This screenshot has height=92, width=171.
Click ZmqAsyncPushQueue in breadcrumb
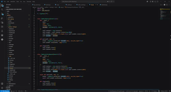[x=72, y=7]
